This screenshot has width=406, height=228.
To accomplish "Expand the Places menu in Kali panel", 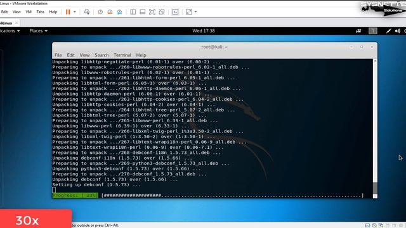I will (x=38, y=31).
